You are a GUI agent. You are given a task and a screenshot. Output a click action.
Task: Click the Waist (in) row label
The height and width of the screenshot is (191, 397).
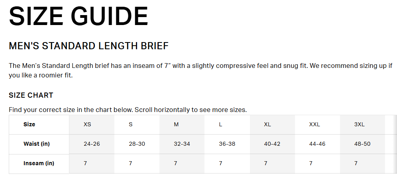pos(37,144)
